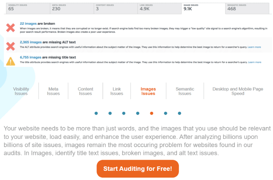
Task: Select the second carousel dot
Action: 110,113
